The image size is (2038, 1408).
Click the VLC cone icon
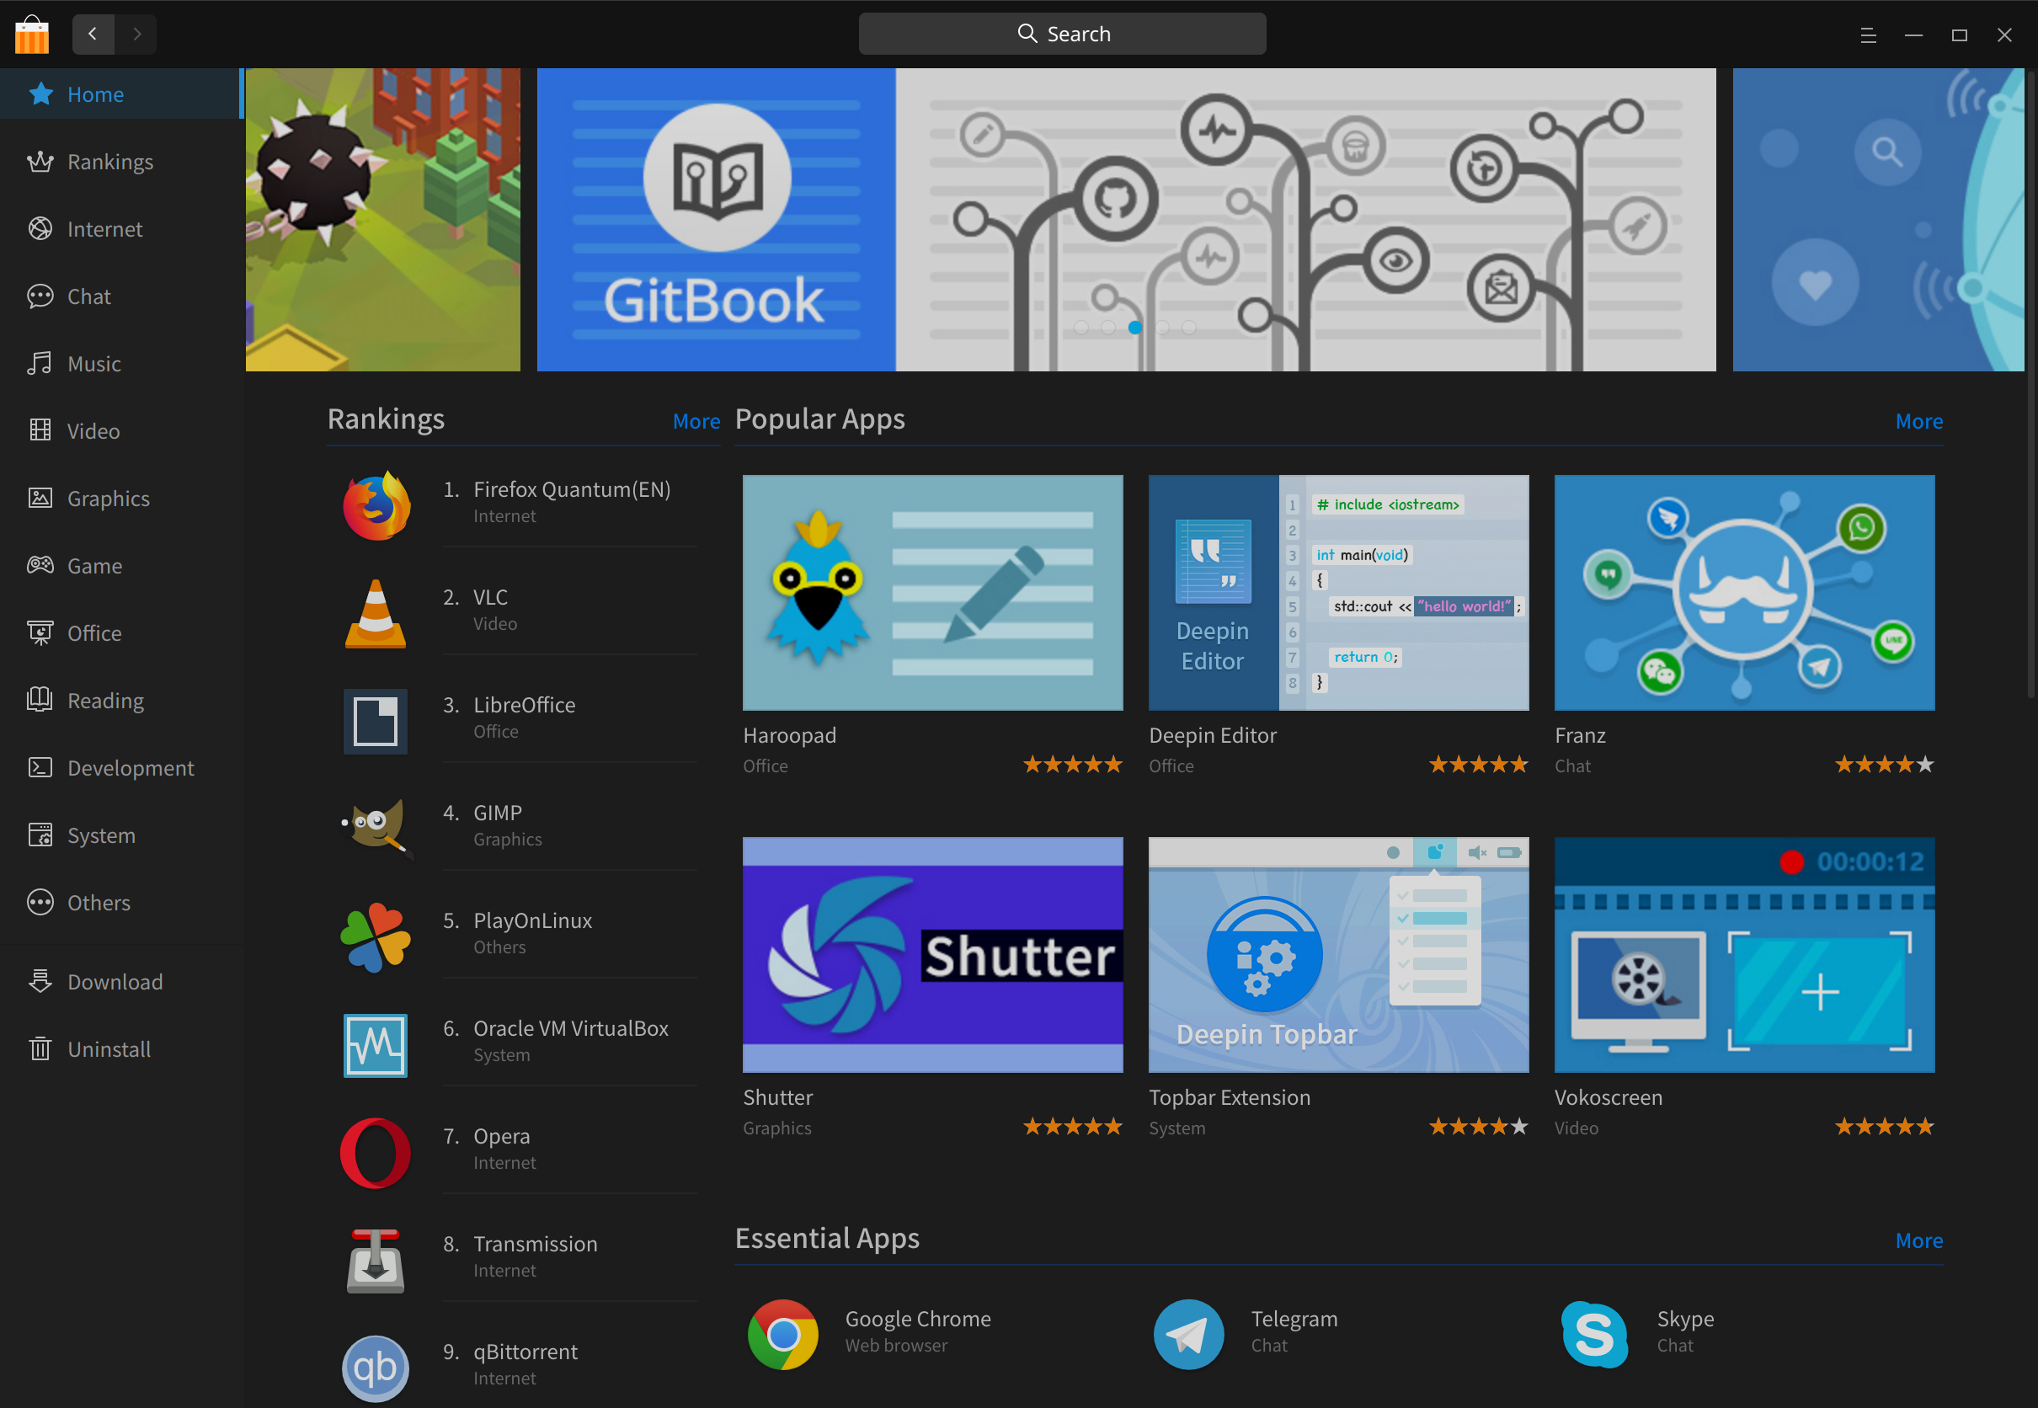(376, 613)
